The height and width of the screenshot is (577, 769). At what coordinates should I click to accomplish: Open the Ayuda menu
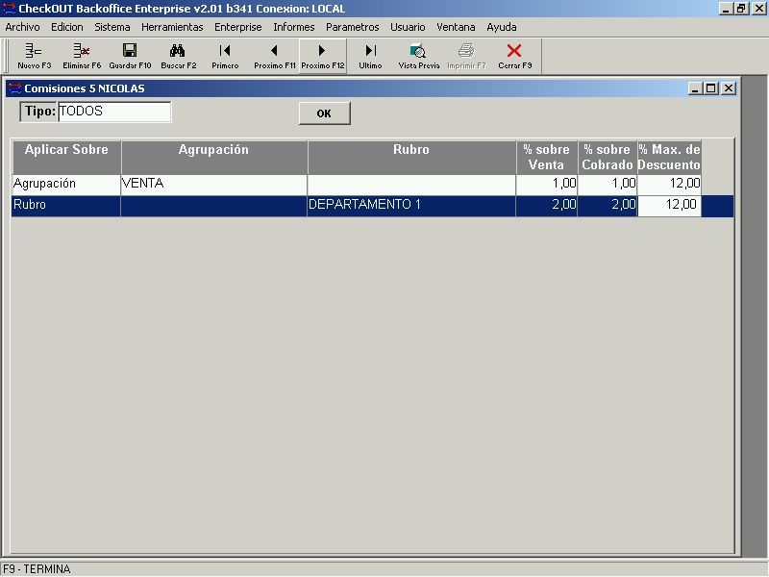[x=501, y=27]
